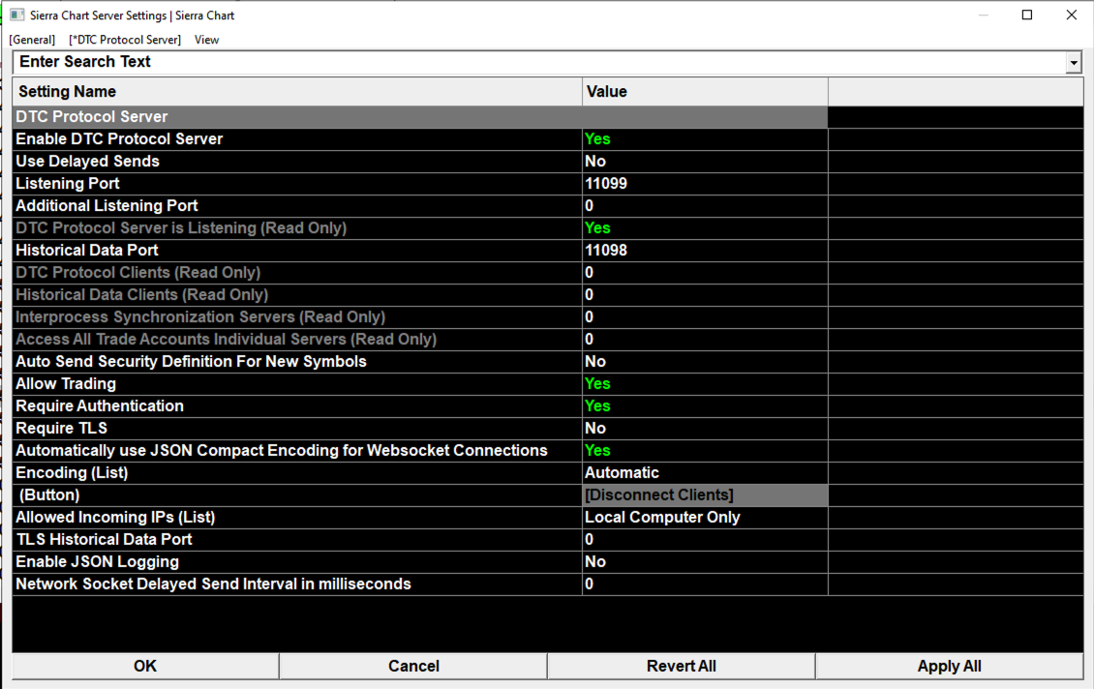Click the Revert All button
The width and height of the screenshot is (1094, 689).
(x=681, y=666)
